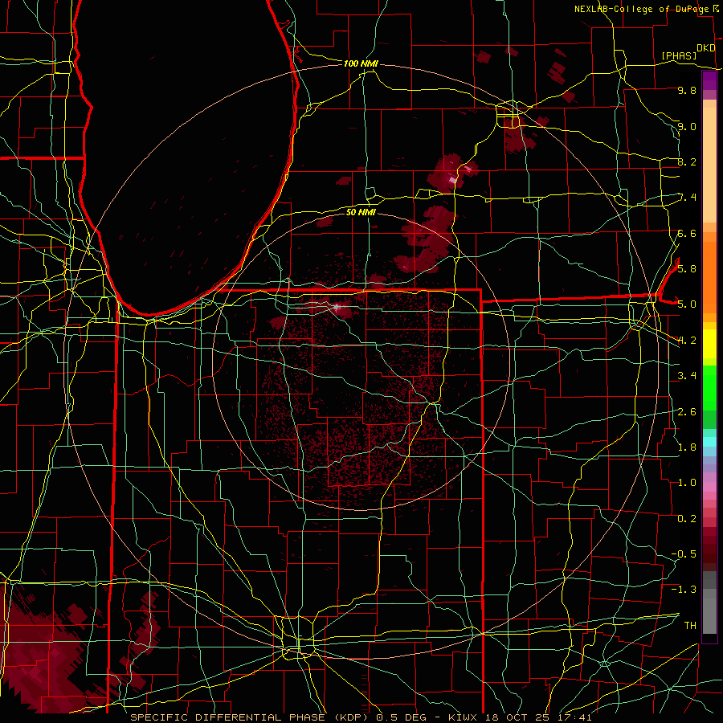Pick the yellow segment of the color bar
Image resolution: width=723 pixels, height=723 pixels.
pyautogui.click(x=709, y=344)
